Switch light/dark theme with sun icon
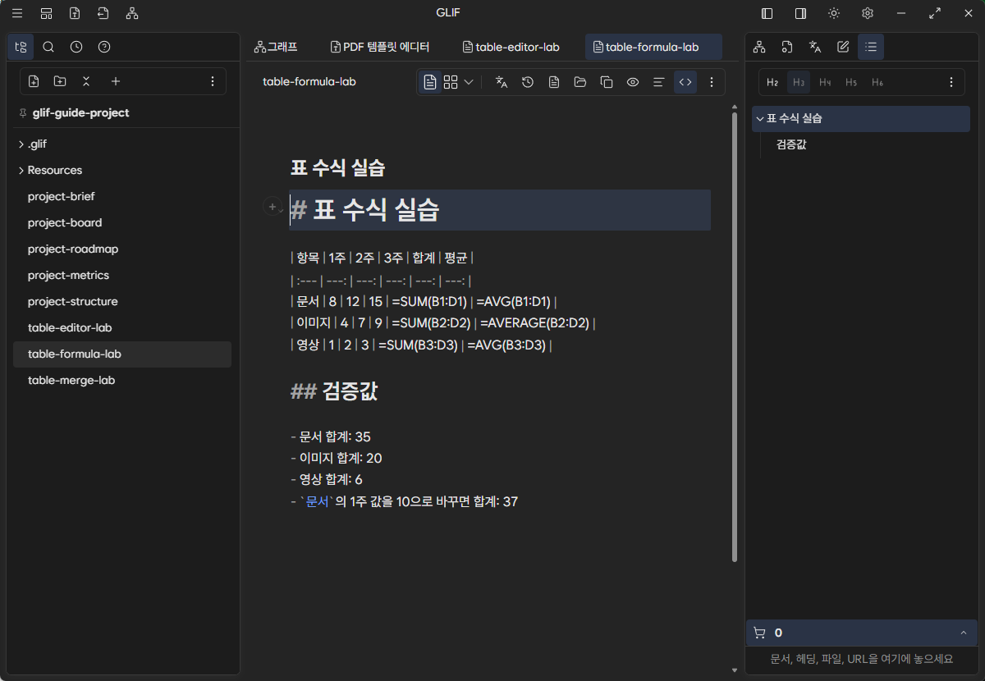 [x=834, y=13]
